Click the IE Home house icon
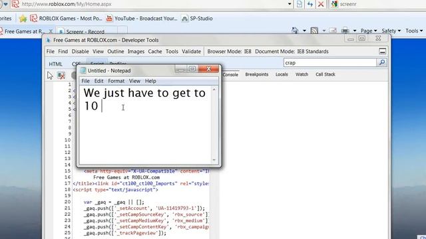This screenshot has height=239, width=426. point(295,31)
